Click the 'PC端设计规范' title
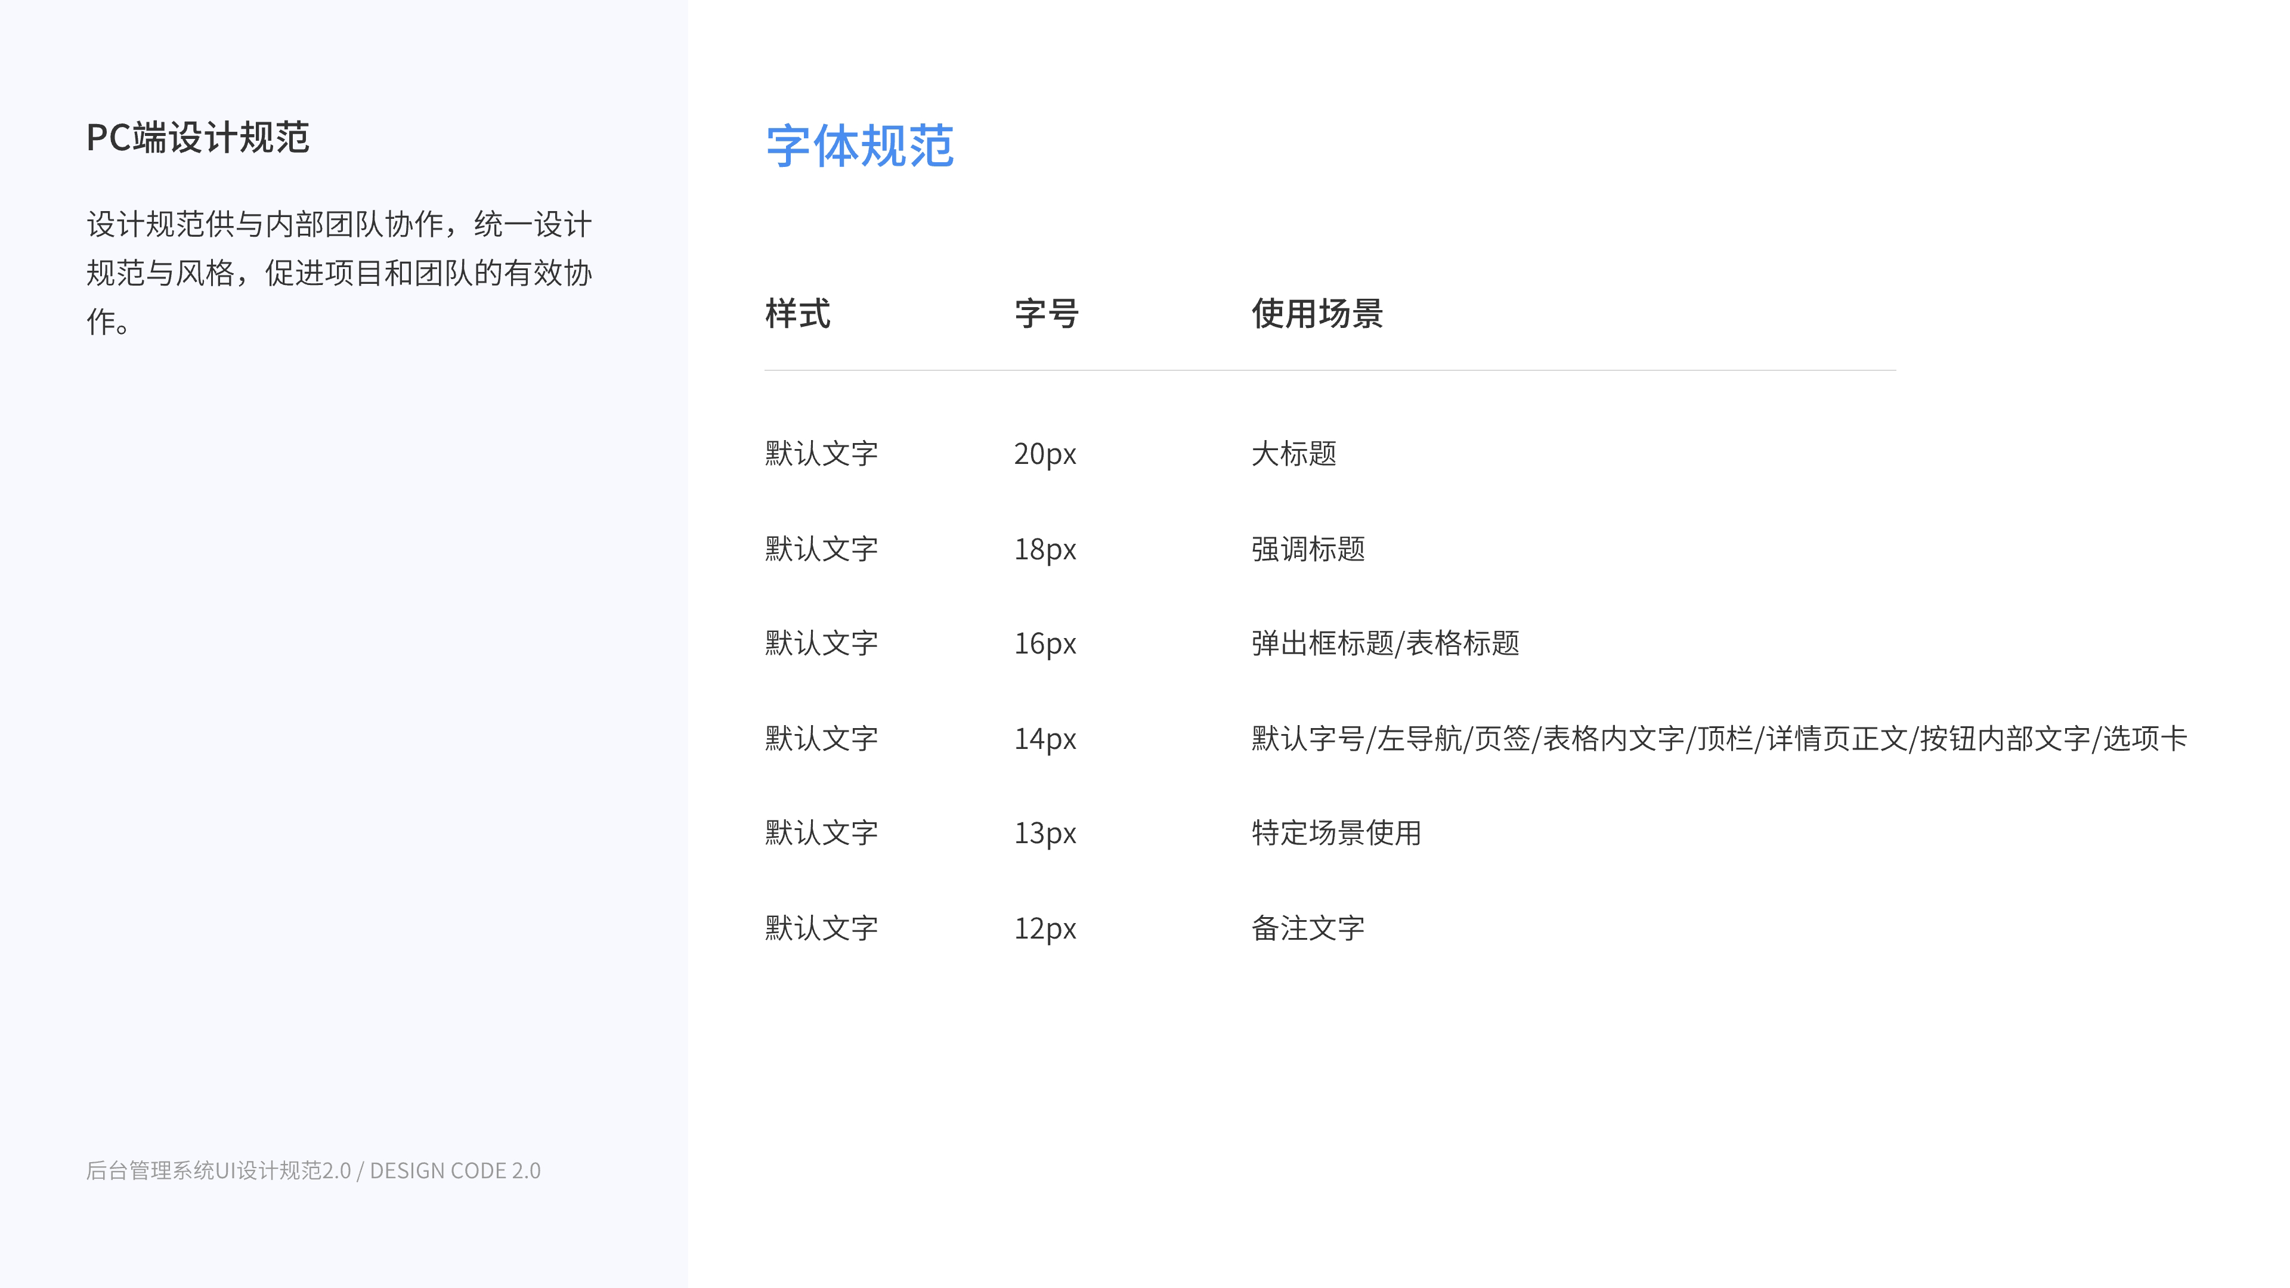 [x=197, y=138]
